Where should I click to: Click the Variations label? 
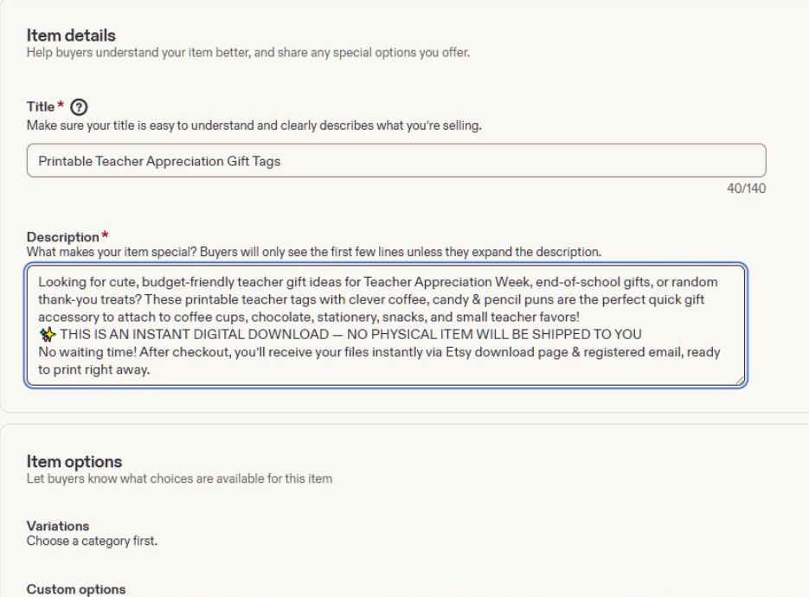58,526
